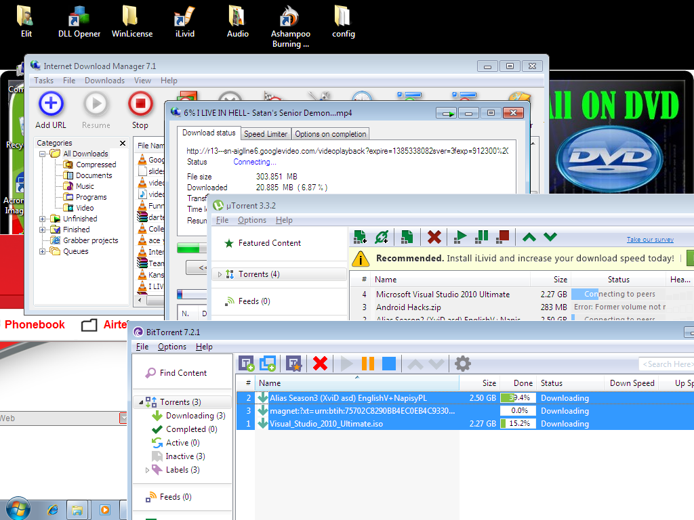Click the red Stop icon in IDM

pyautogui.click(x=140, y=104)
